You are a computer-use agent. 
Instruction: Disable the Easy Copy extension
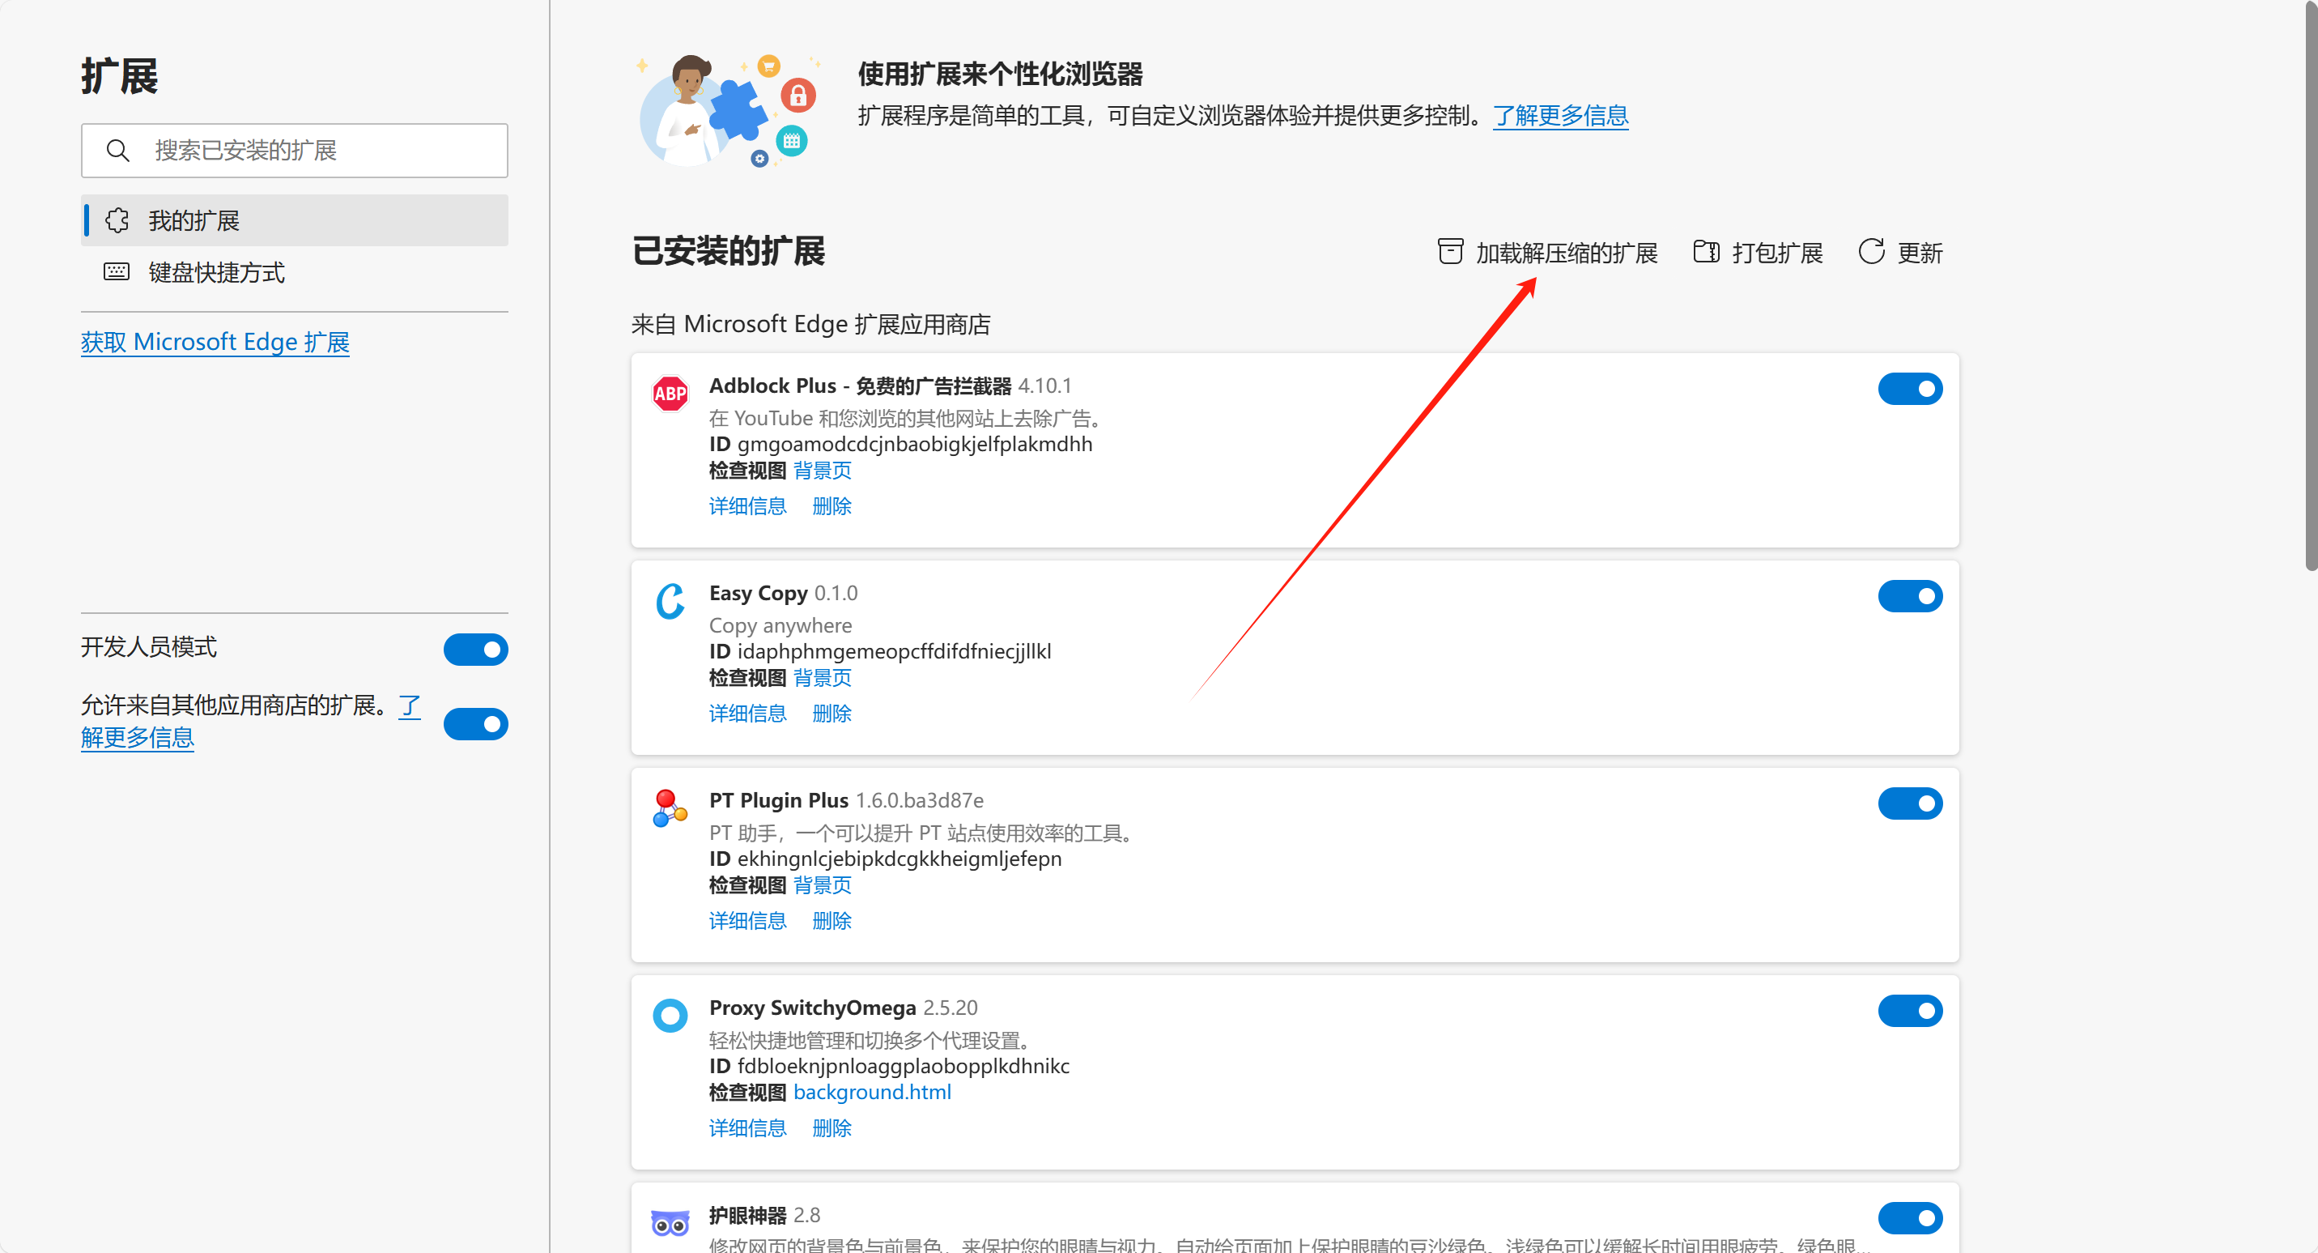click(1911, 596)
